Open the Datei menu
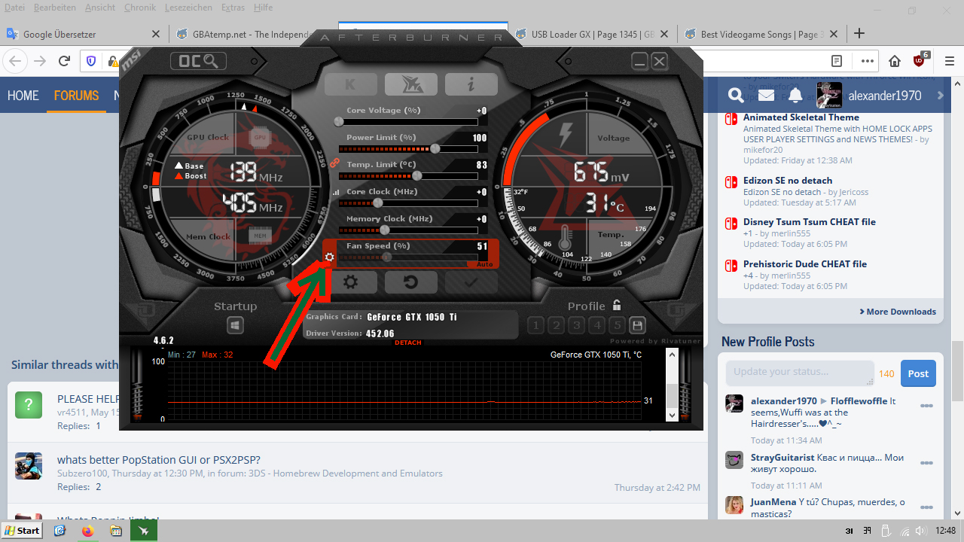Image resolution: width=964 pixels, height=542 pixels. click(15, 8)
